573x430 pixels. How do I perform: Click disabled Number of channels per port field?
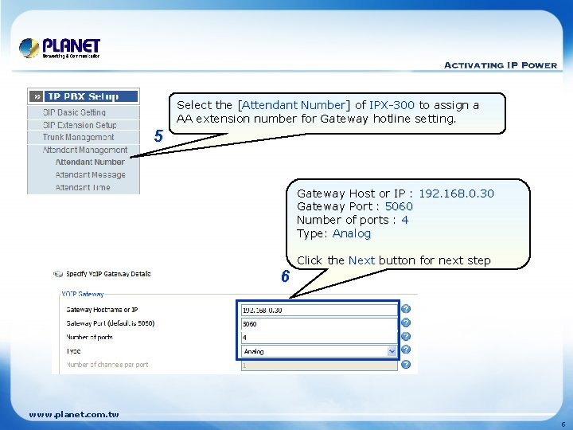[x=319, y=365]
